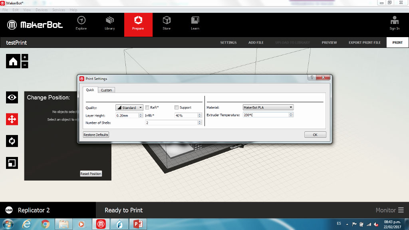Enable the Support checkbox
This screenshot has height=230, width=409.
pyautogui.click(x=177, y=107)
